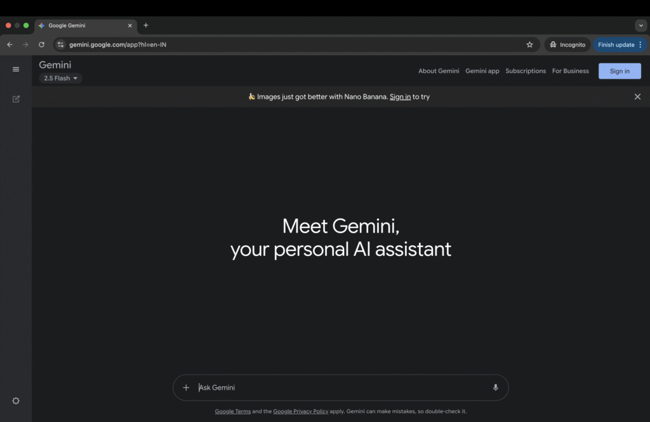
Task: Activate voice input with the microphone icon
Action: (x=495, y=387)
